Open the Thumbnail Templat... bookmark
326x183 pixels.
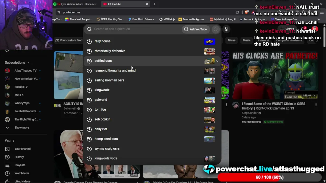click(78, 19)
